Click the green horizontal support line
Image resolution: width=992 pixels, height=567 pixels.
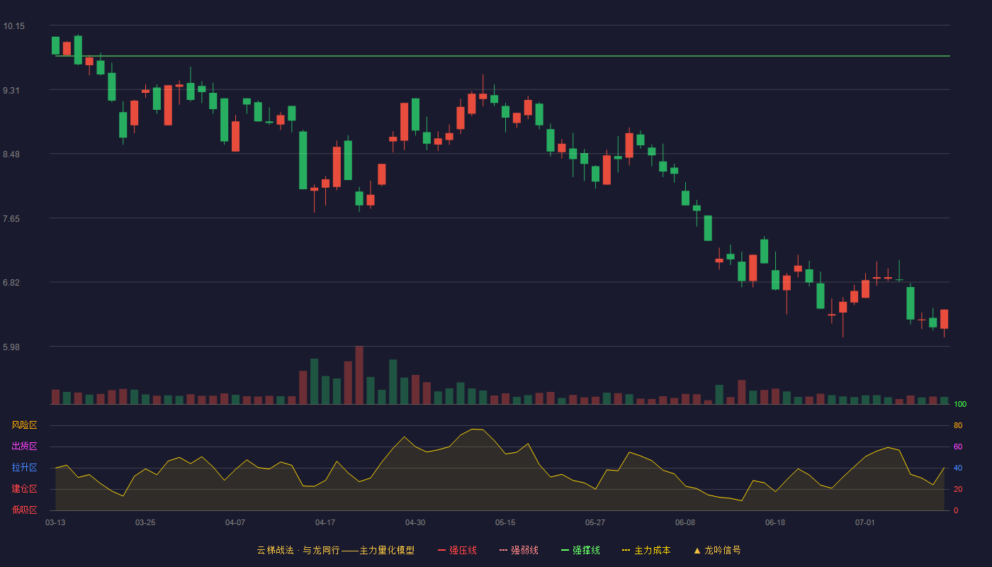(502, 56)
